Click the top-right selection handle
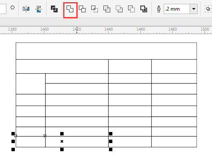Viewport: 212px width, 155px height. 111,134
